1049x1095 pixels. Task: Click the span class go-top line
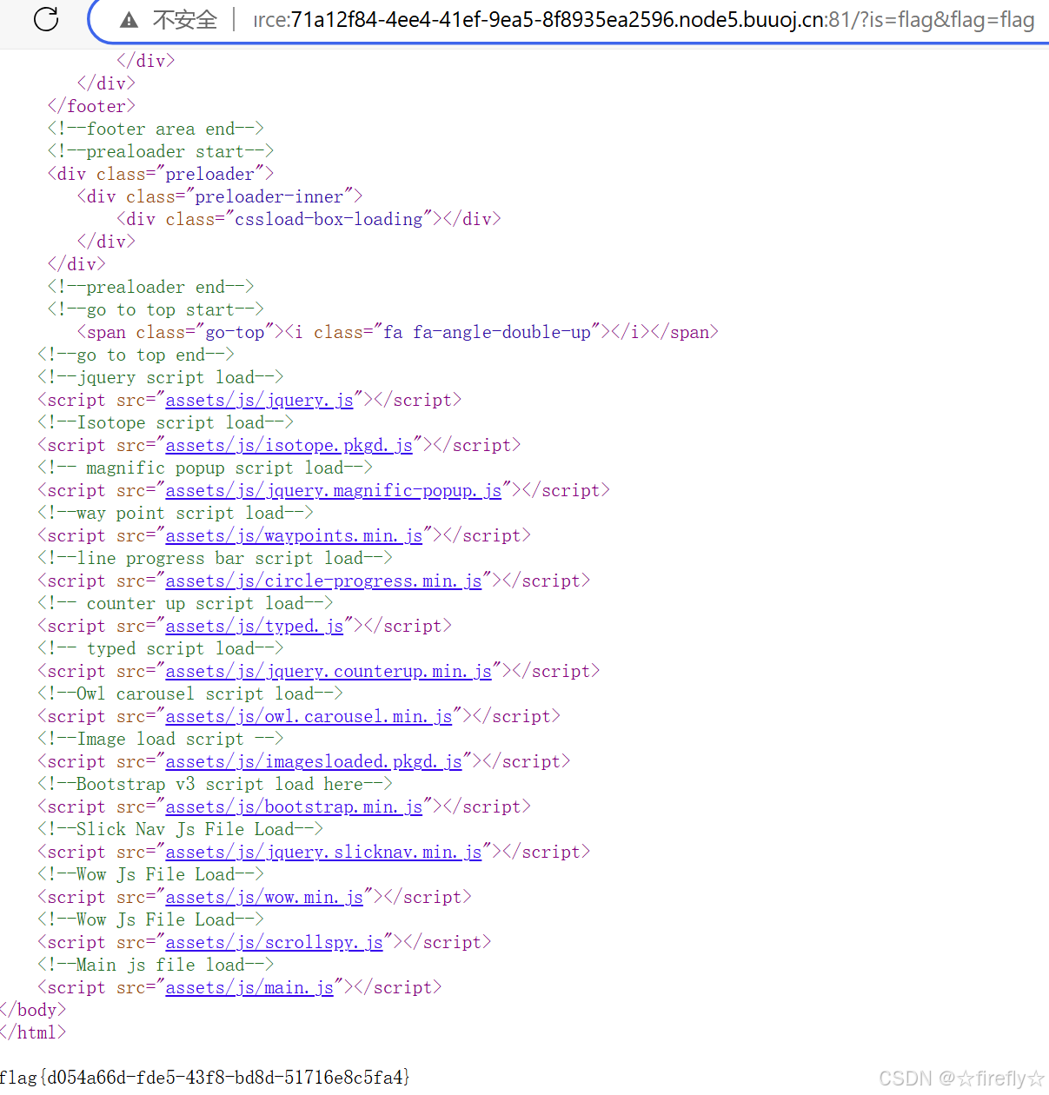(398, 332)
